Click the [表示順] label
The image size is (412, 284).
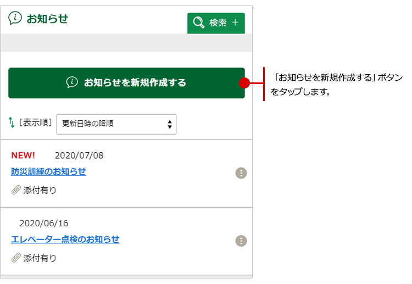[x=35, y=123]
